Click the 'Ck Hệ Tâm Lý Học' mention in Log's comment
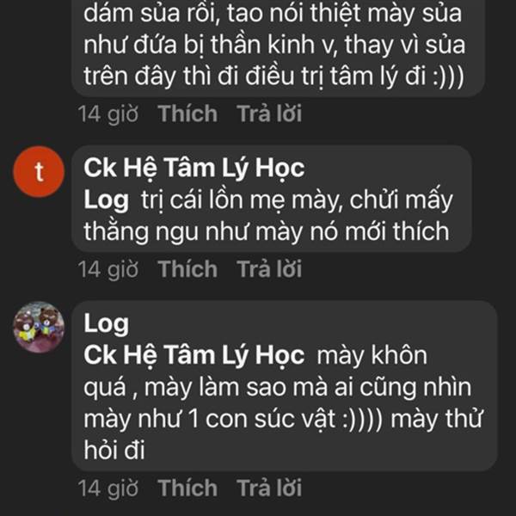The height and width of the screenshot is (516, 516). tap(194, 356)
